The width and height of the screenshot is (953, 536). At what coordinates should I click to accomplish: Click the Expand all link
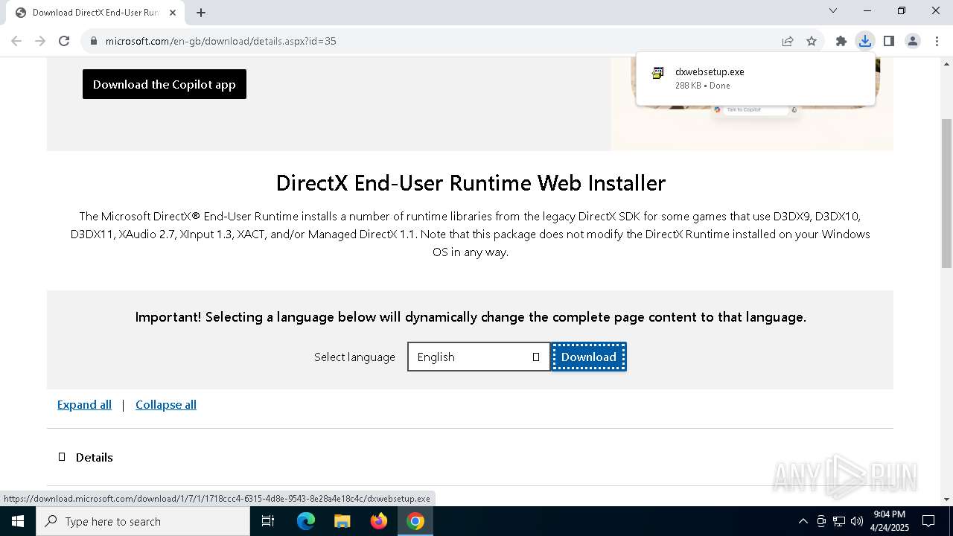[x=84, y=404]
